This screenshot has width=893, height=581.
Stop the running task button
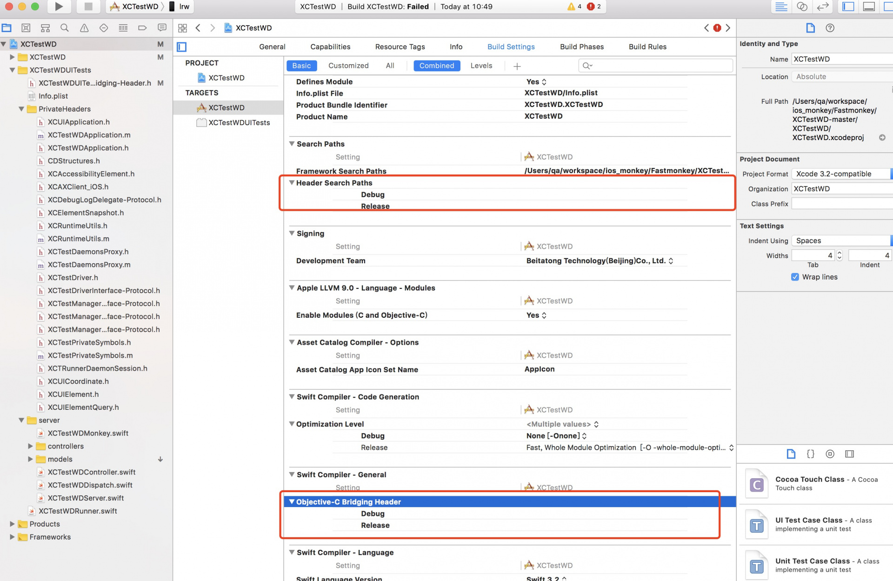coord(88,7)
